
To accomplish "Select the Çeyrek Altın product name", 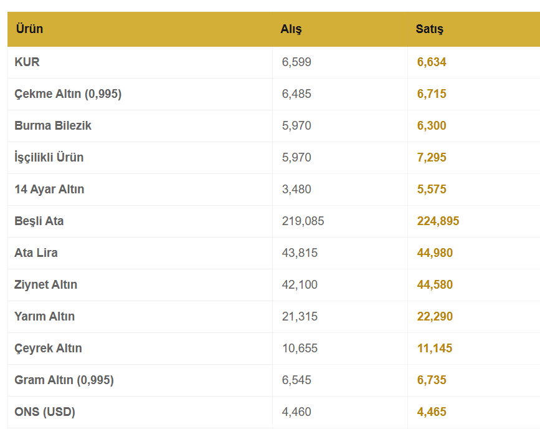I will click(48, 348).
